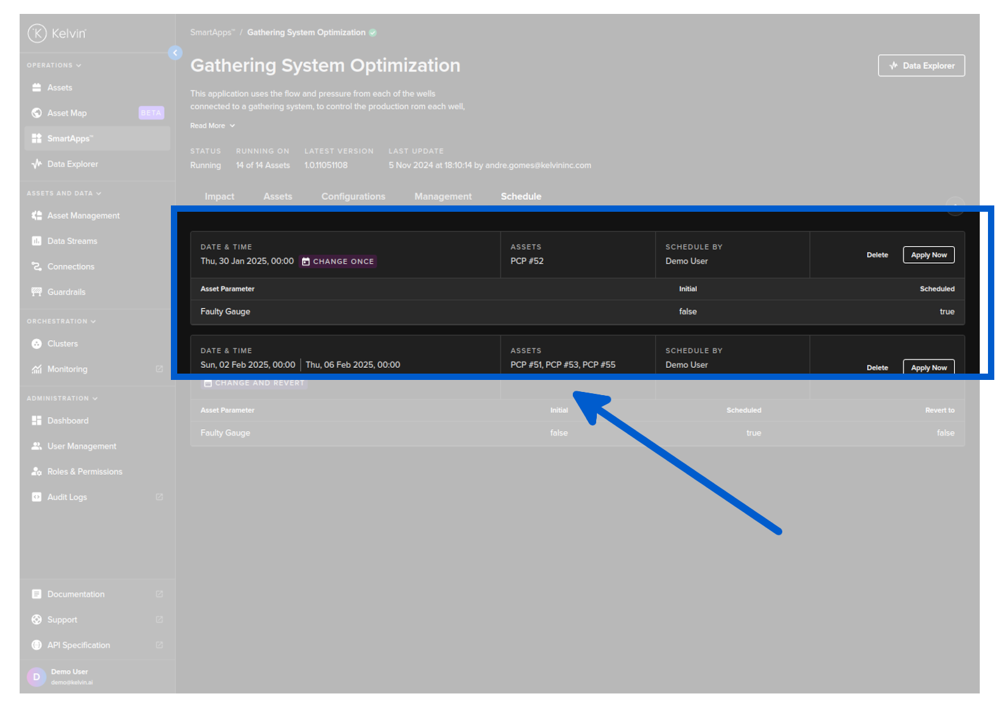Screen dimensions: 1000x708
Task: Click the Data Explorer button top right
Action: (921, 66)
